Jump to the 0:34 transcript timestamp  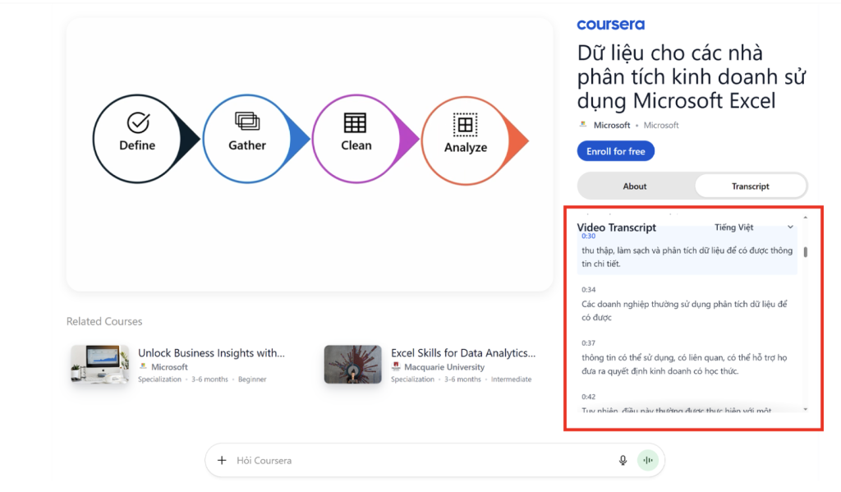coord(588,290)
